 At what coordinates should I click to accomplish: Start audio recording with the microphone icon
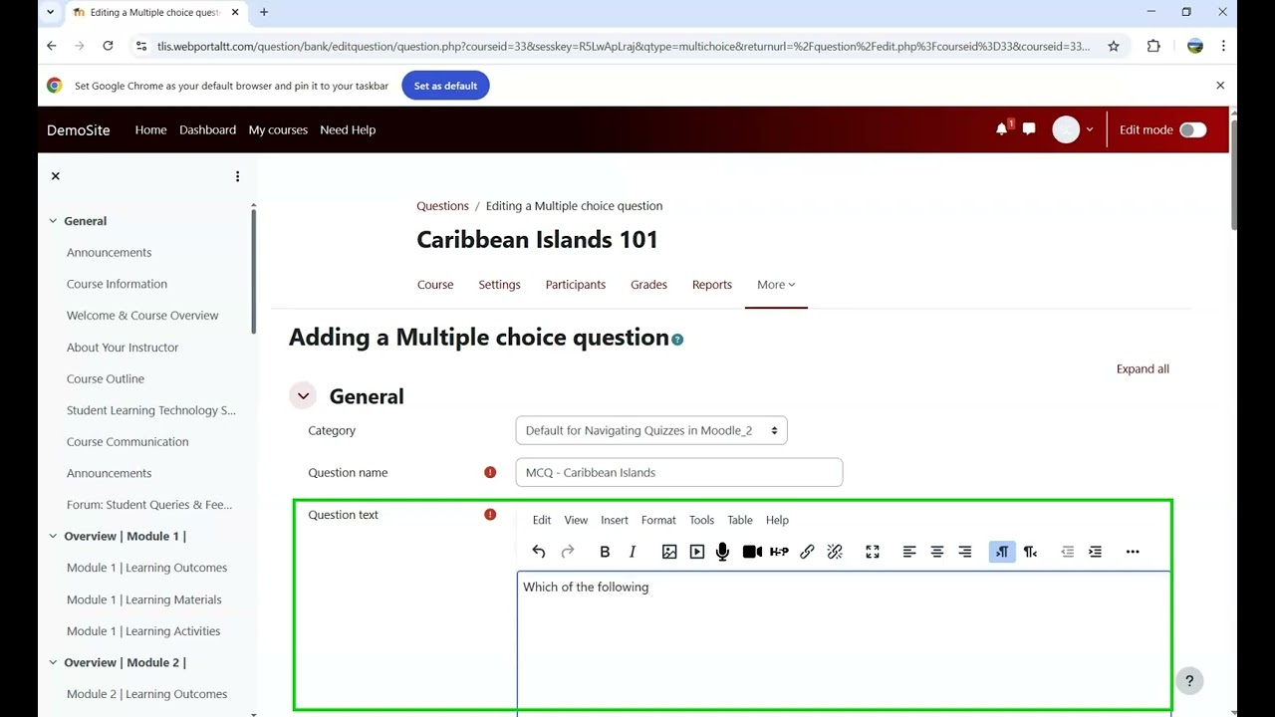(x=723, y=552)
